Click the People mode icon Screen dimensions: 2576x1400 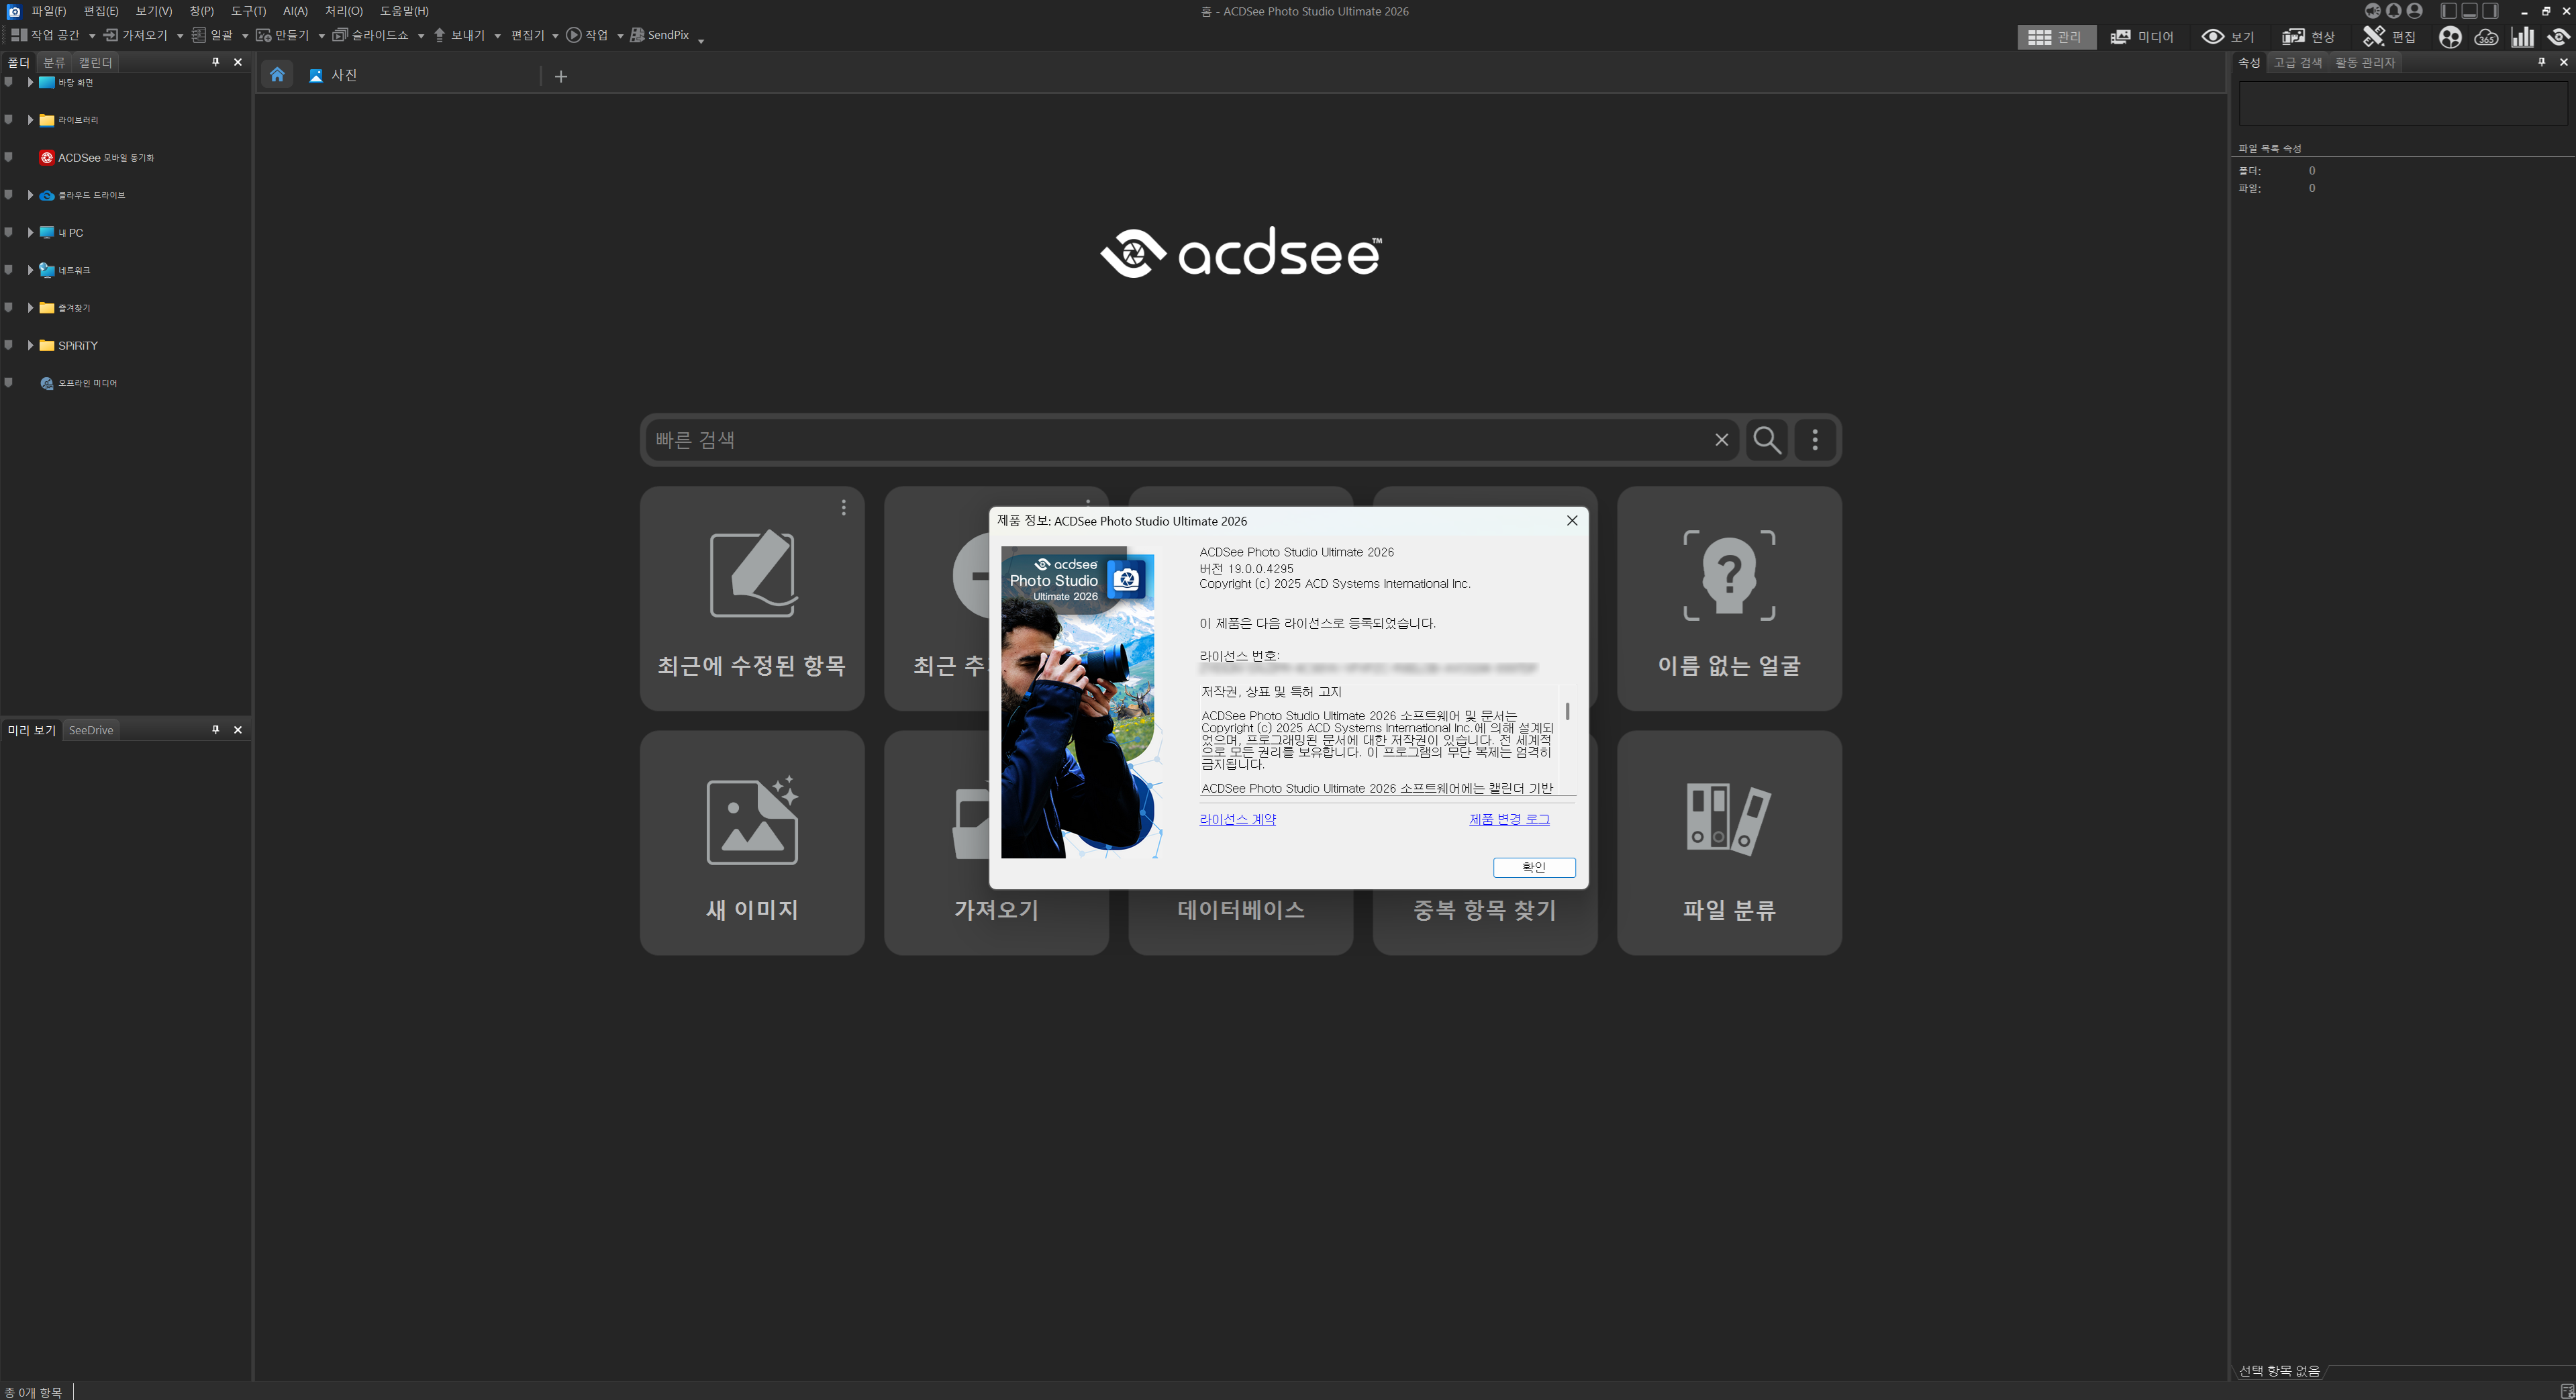click(2449, 37)
